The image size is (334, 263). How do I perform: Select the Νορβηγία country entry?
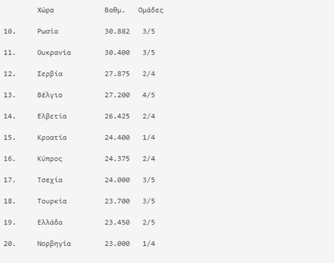coord(54,244)
